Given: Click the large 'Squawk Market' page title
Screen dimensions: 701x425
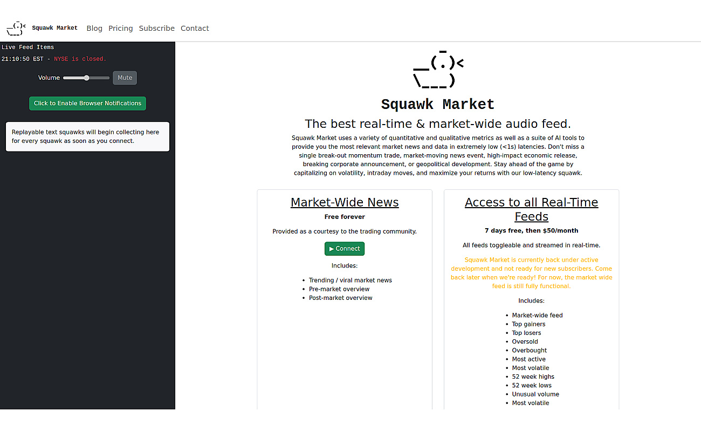Looking at the screenshot, I should (438, 104).
